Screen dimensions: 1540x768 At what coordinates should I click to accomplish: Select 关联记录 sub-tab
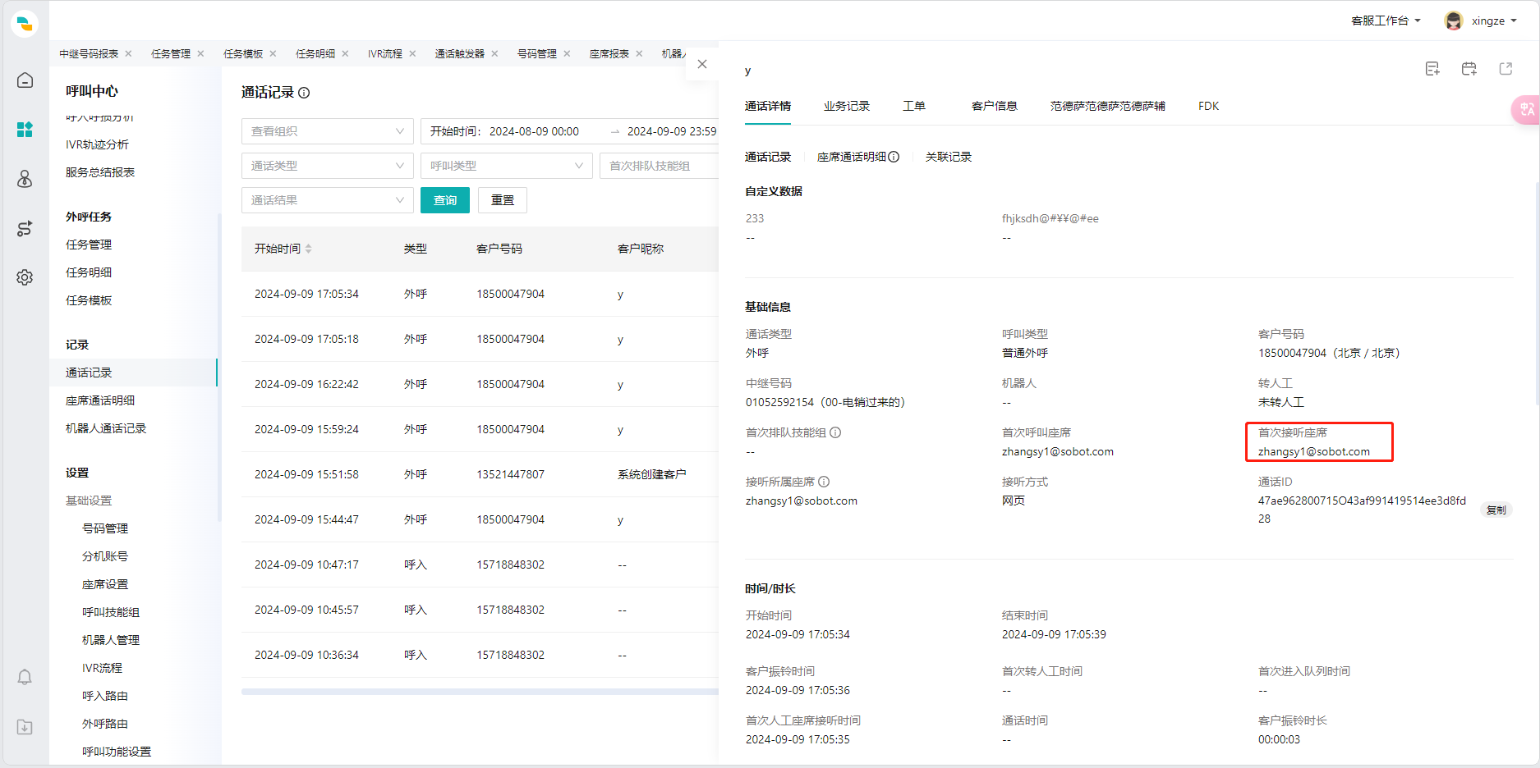(x=949, y=157)
